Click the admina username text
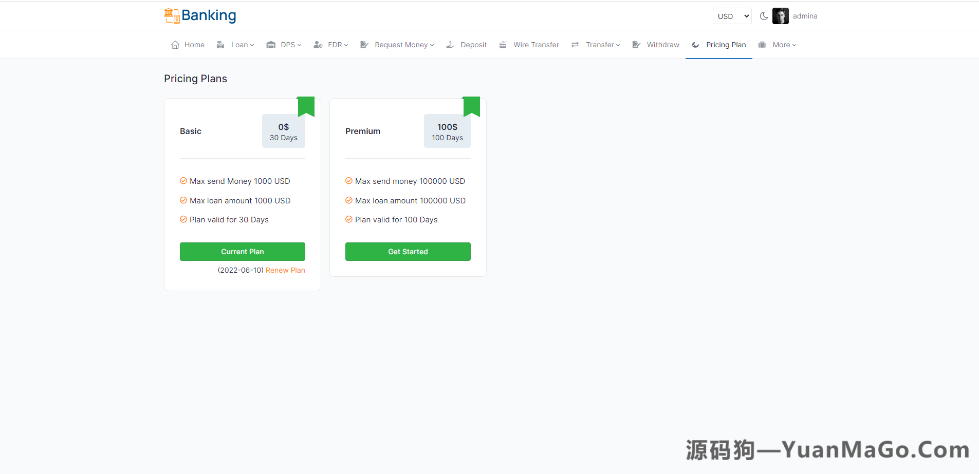Viewport: 979px width, 474px height. [805, 16]
